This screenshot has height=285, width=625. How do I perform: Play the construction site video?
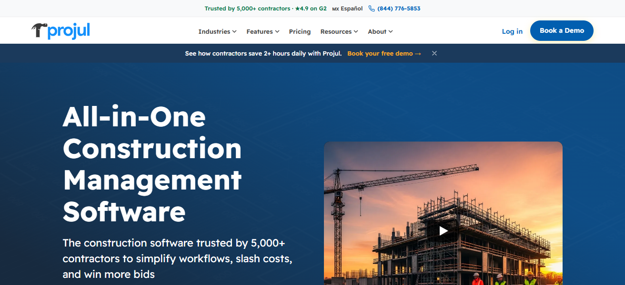pyautogui.click(x=444, y=231)
